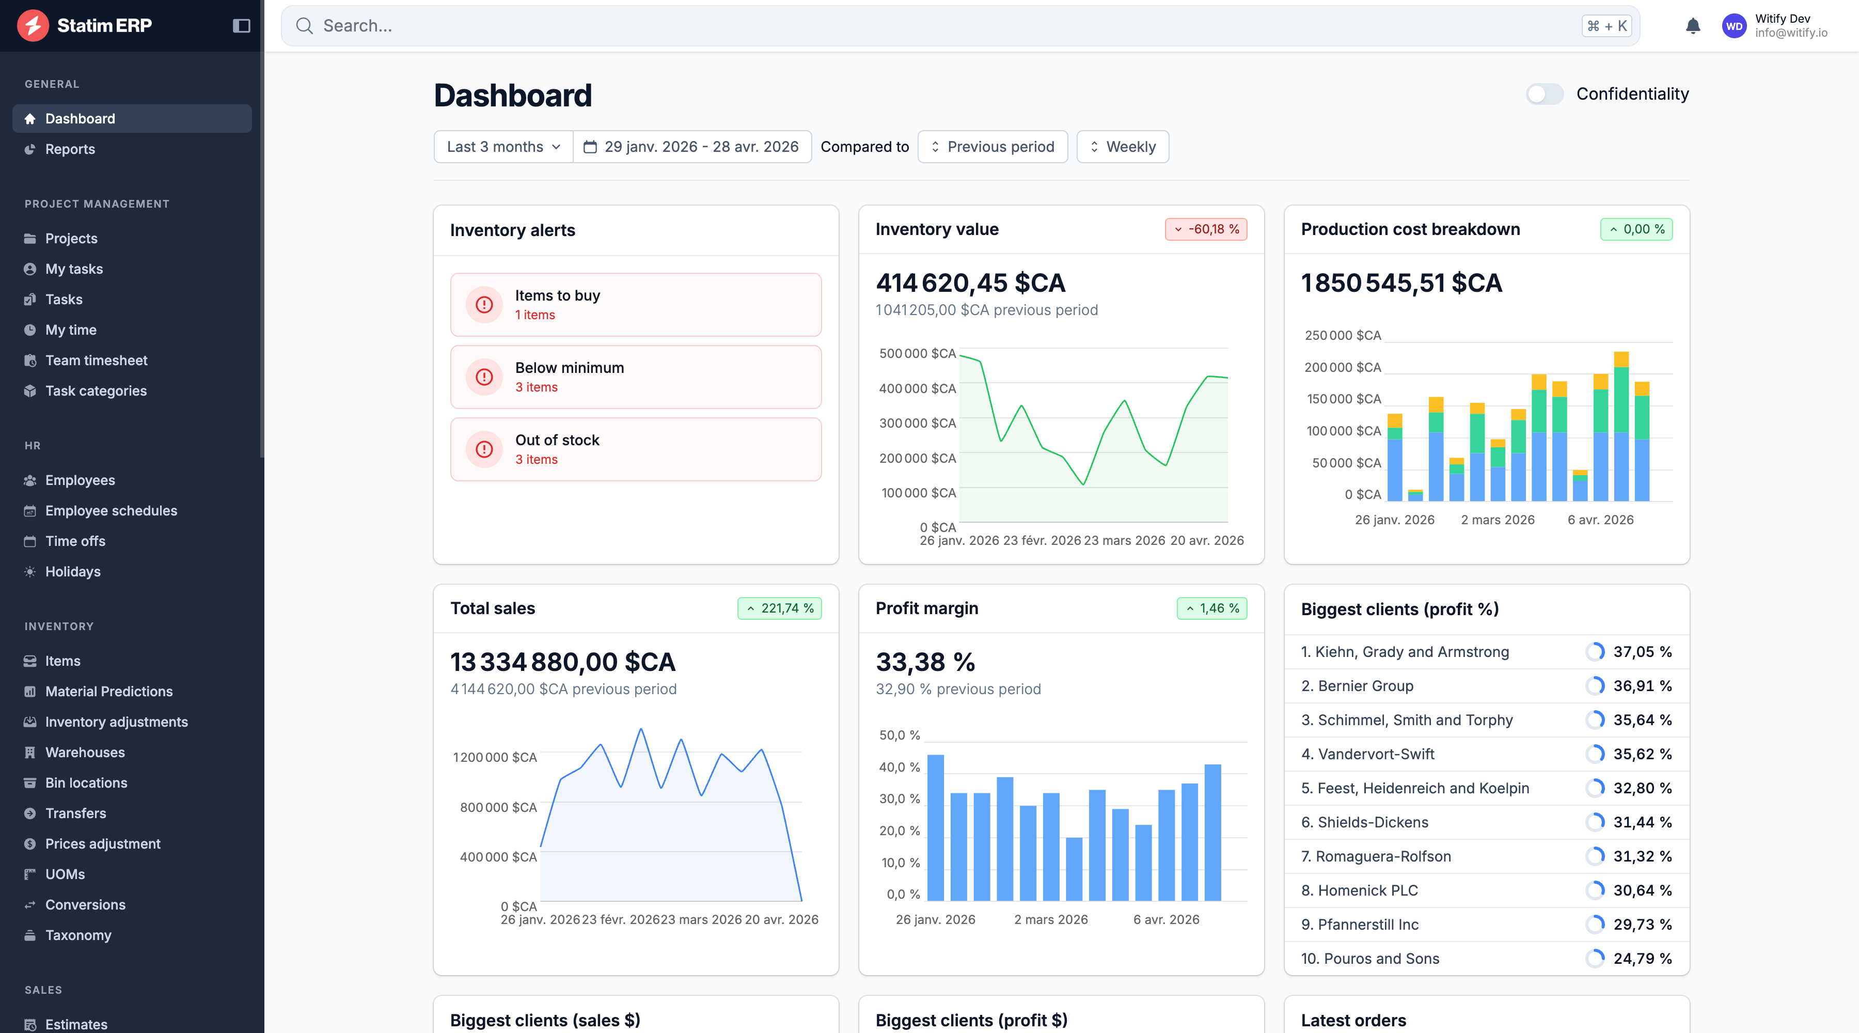Click the sun icon beside Holidays
Screen dimensions: 1859x1033
(x=30, y=572)
